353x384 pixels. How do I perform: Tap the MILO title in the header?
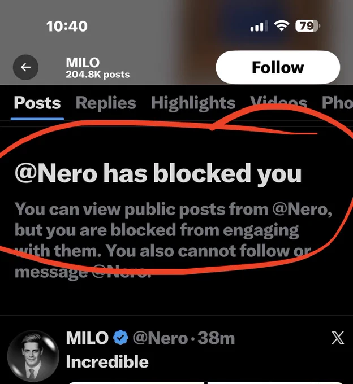[x=83, y=63]
